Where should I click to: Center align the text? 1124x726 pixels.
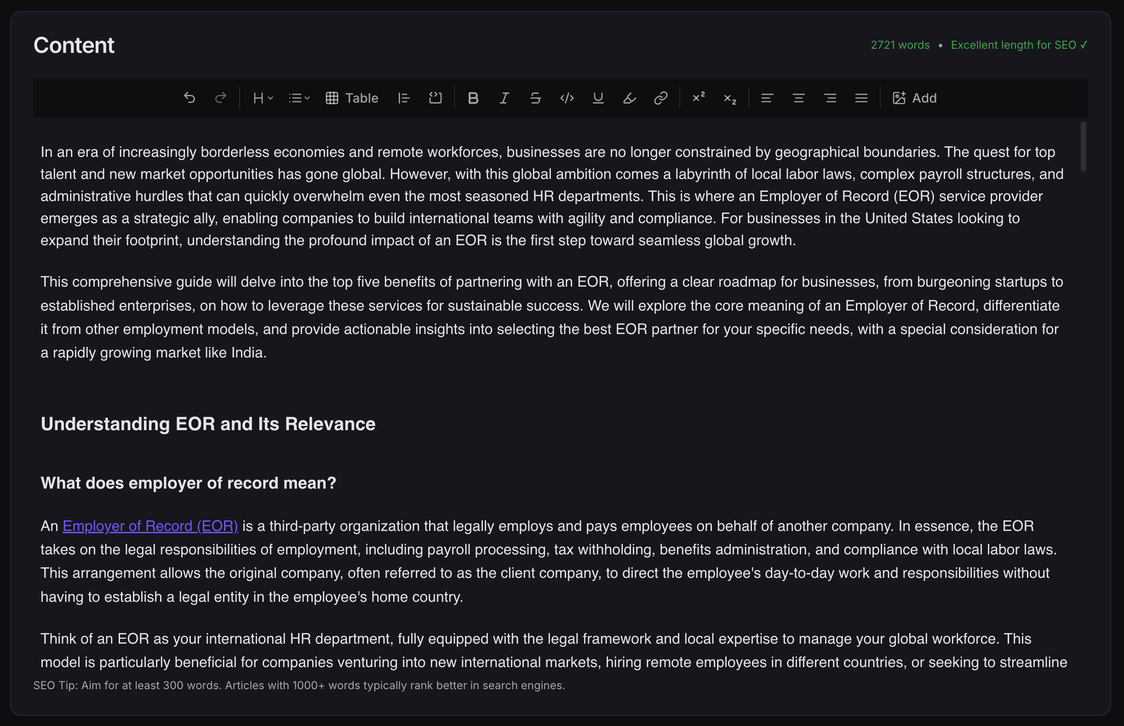798,98
